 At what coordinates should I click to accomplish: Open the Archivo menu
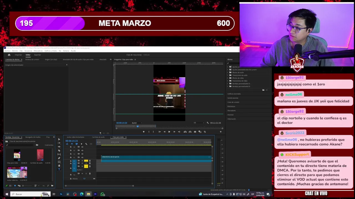click(7, 51)
